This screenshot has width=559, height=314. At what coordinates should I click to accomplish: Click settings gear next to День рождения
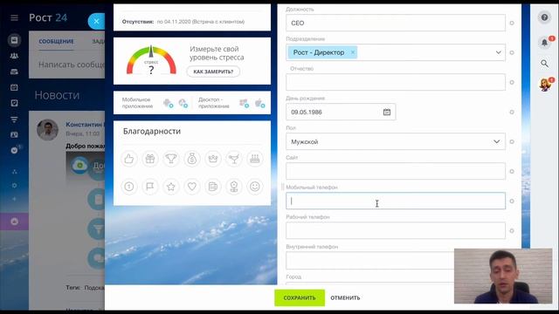[512, 113]
